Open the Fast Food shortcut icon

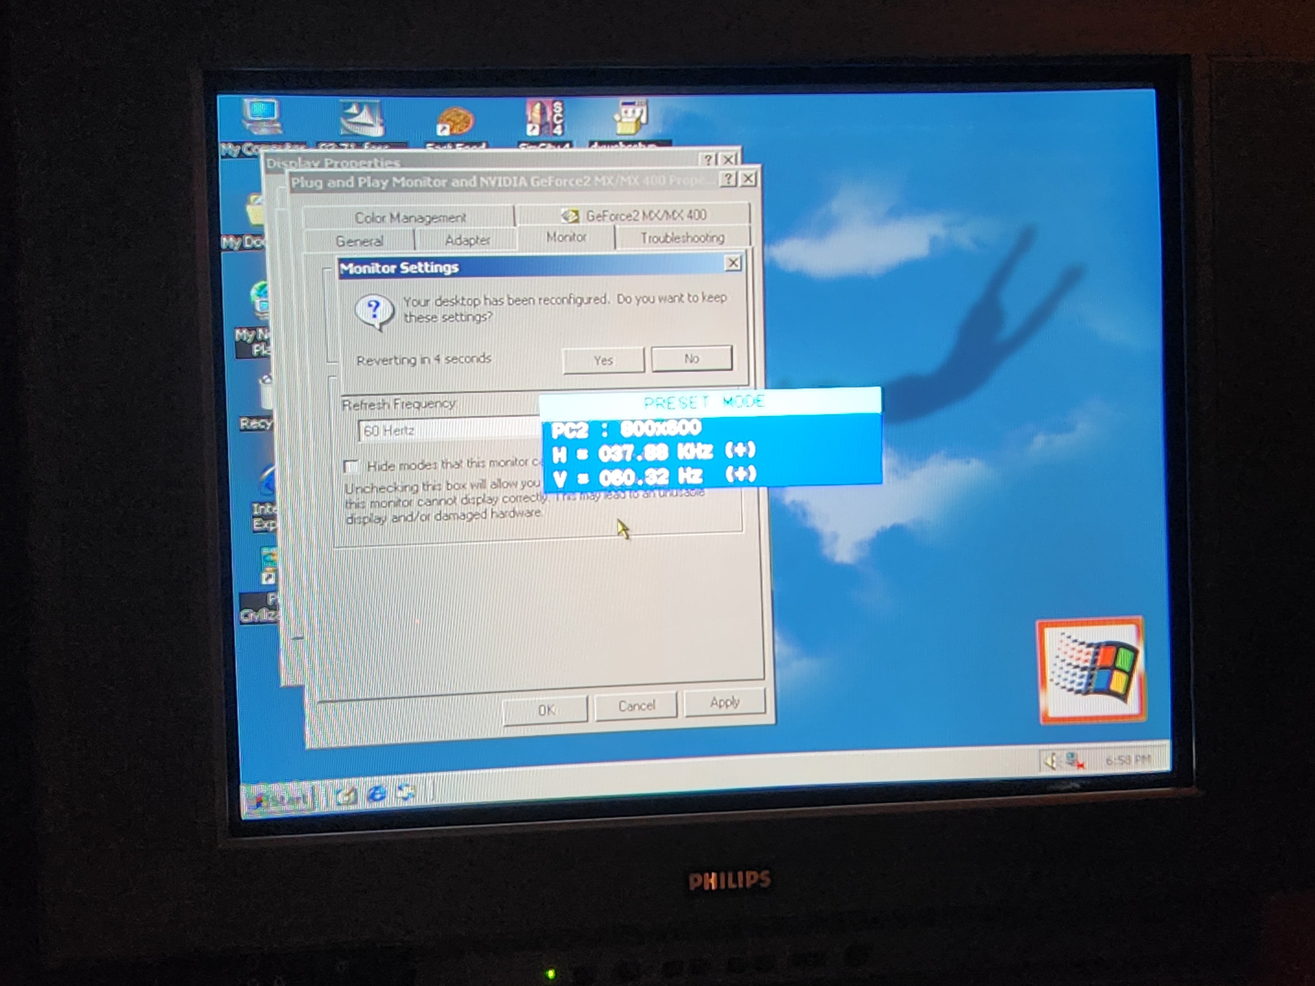pyautogui.click(x=455, y=121)
